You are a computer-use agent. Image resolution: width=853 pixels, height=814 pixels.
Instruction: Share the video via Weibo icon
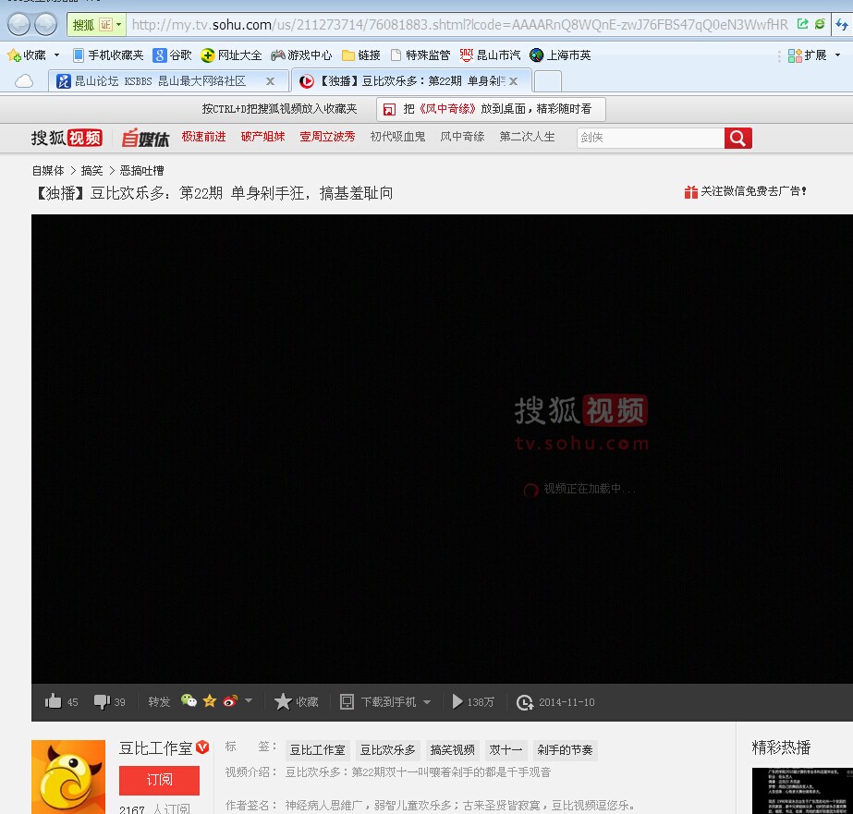(230, 701)
